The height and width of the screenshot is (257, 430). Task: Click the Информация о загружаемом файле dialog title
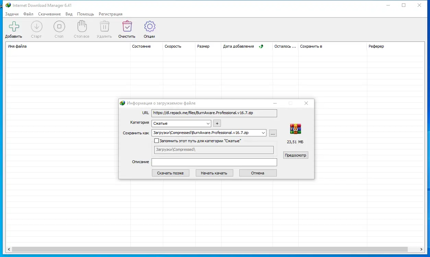point(161,103)
